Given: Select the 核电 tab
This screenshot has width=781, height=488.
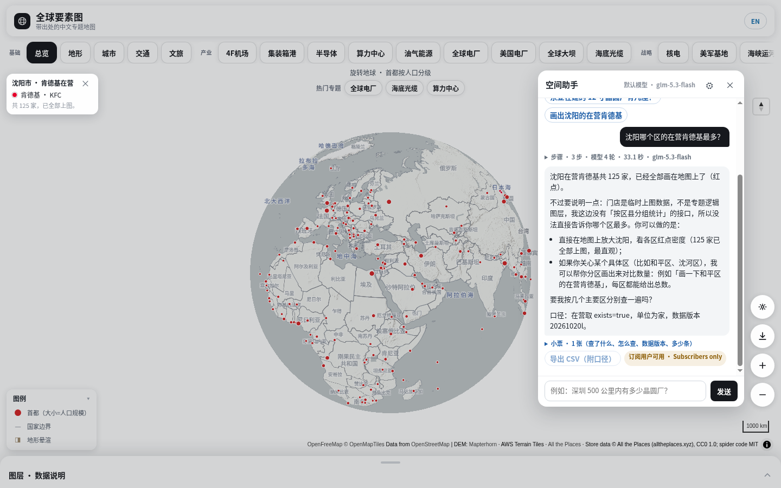Looking at the screenshot, I should point(673,53).
